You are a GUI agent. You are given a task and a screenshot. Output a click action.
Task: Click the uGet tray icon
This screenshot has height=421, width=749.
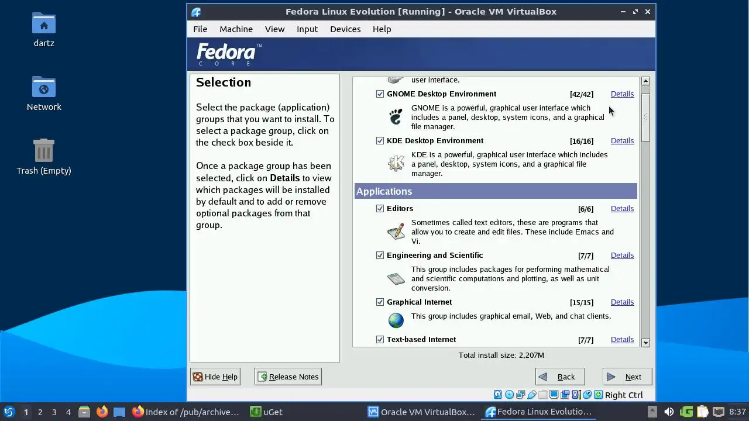687,412
